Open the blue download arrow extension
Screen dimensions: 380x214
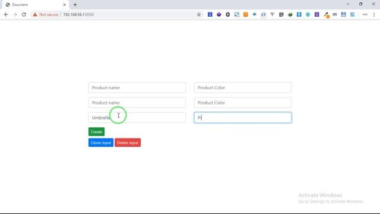(x=299, y=14)
